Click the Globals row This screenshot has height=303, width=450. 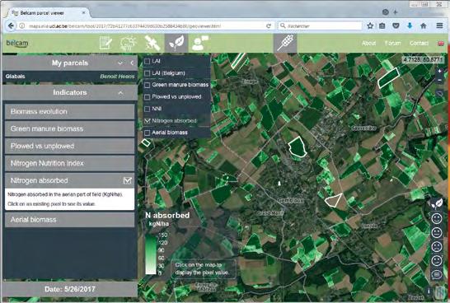(x=70, y=77)
